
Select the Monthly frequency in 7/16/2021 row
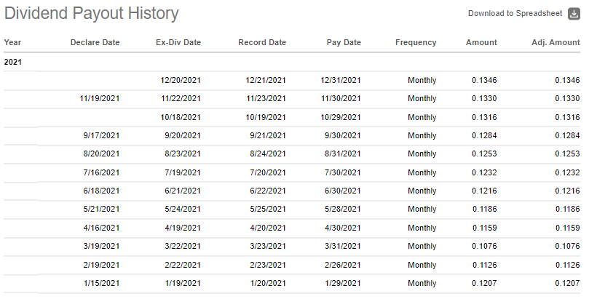[422, 172]
